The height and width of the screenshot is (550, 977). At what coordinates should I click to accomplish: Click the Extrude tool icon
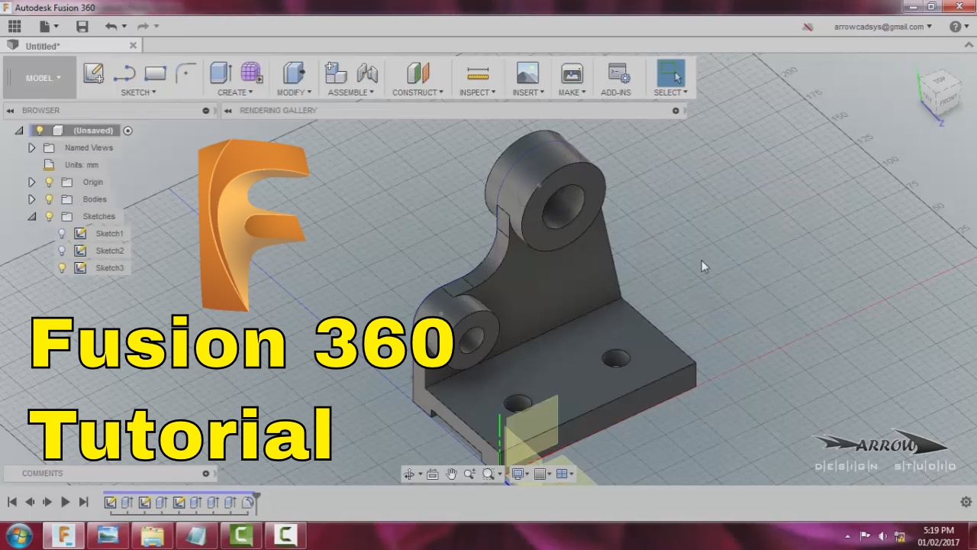[221, 73]
